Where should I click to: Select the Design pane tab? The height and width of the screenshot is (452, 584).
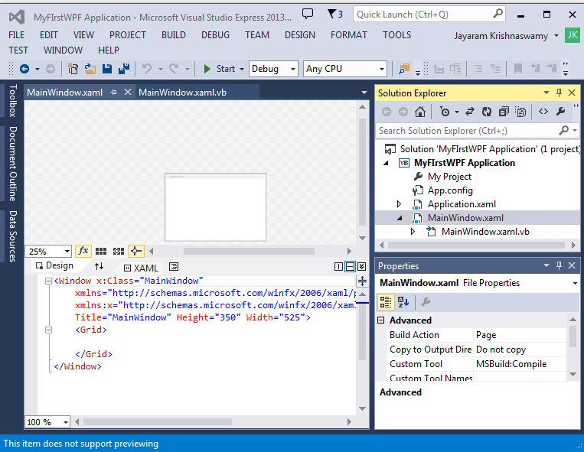tap(55, 265)
